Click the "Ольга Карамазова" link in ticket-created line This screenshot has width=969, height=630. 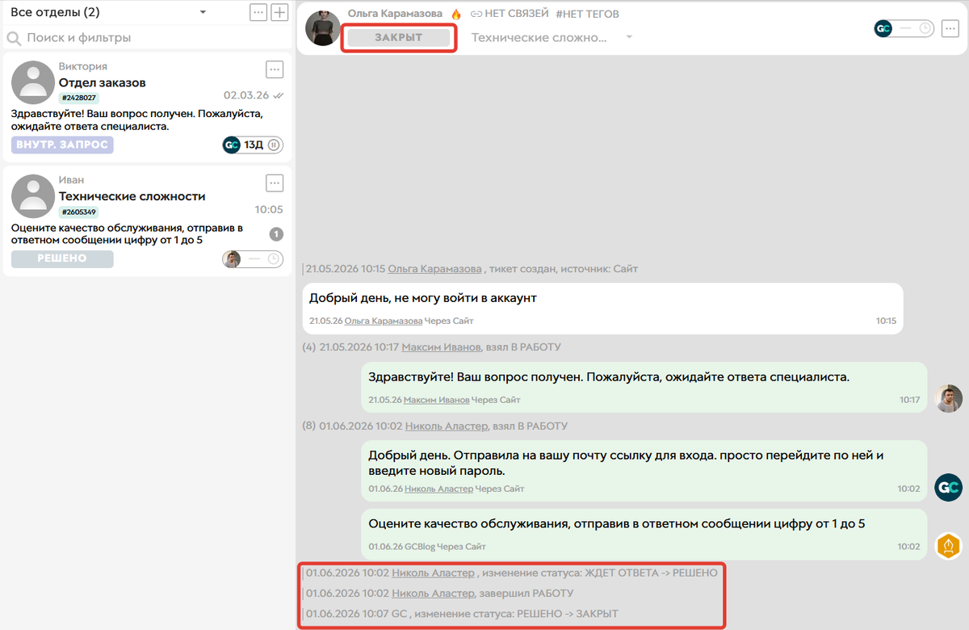[x=434, y=269]
